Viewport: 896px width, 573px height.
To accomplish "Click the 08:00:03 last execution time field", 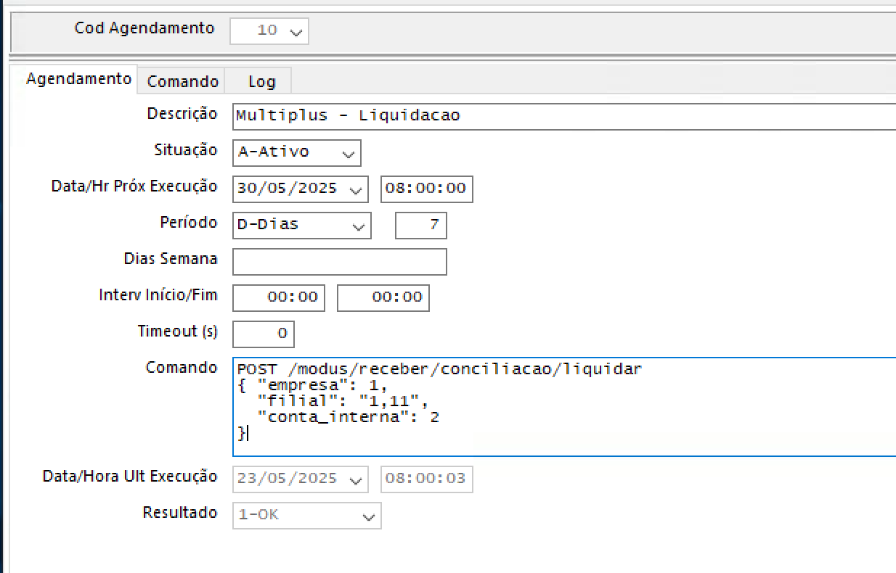I will [x=426, y=479].
